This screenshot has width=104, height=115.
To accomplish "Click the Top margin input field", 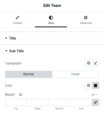I will 16,102.
